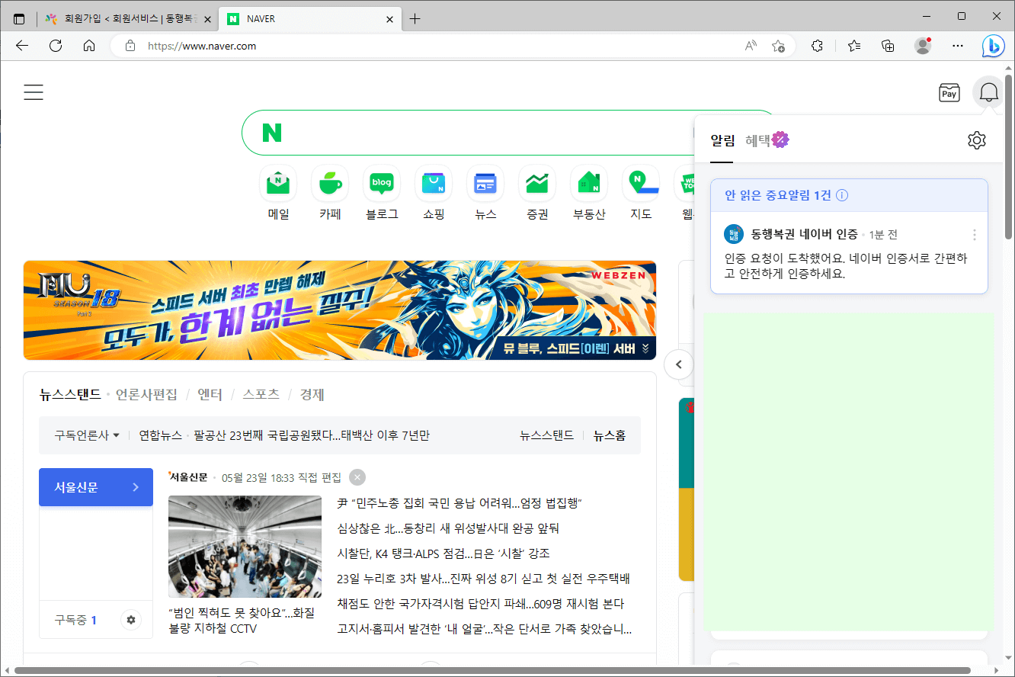
Task: Select the 카페 (Cafe) service icon
Action: point(329,183)
